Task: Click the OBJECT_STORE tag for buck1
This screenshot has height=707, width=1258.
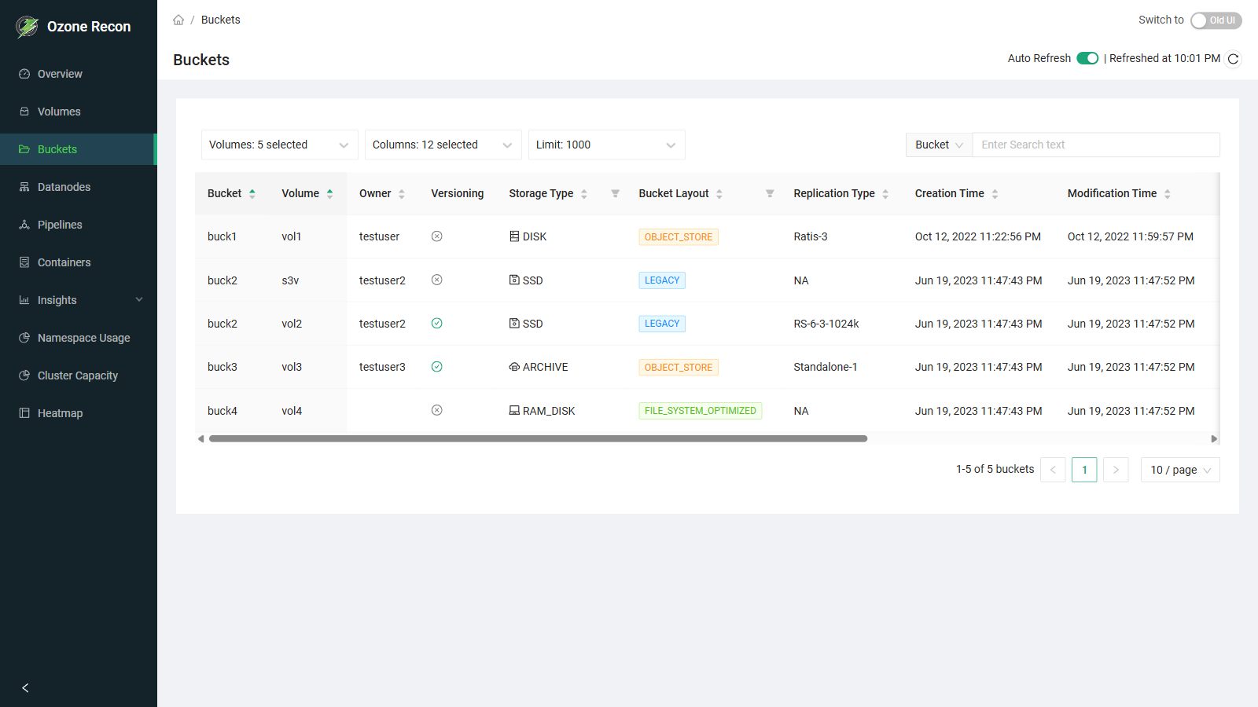Action: pos(679,237)
